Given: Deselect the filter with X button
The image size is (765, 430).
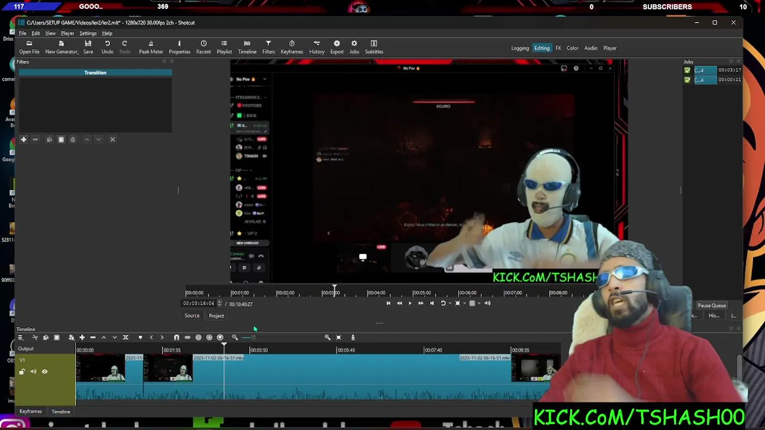Looking at the screenshot, I should 112,139.
